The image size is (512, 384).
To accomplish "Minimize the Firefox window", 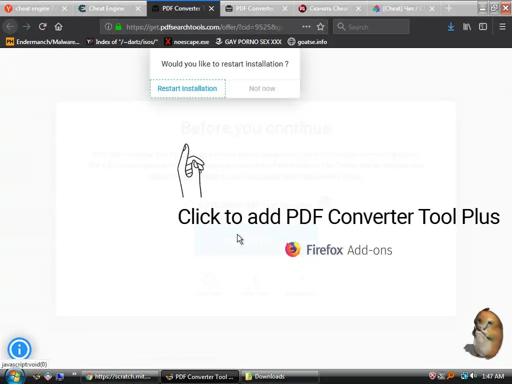I will pyautogui.click(x=482, y=8).
